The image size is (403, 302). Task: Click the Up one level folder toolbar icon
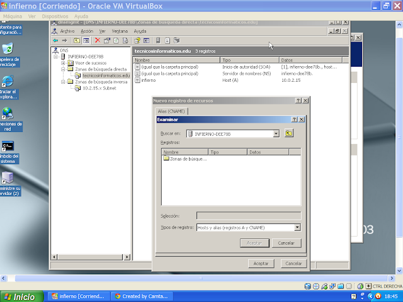77,40
